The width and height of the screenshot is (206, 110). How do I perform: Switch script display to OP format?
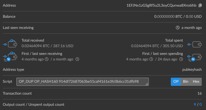(x=176, y=82)
